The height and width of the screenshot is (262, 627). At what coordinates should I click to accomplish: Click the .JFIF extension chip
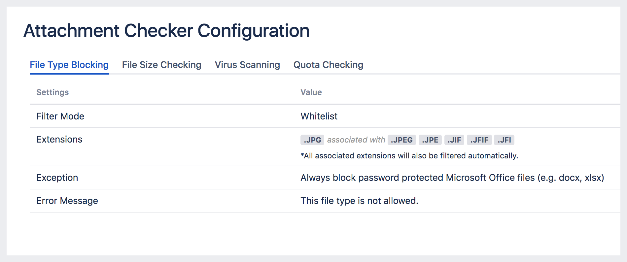tap(479, 140)
